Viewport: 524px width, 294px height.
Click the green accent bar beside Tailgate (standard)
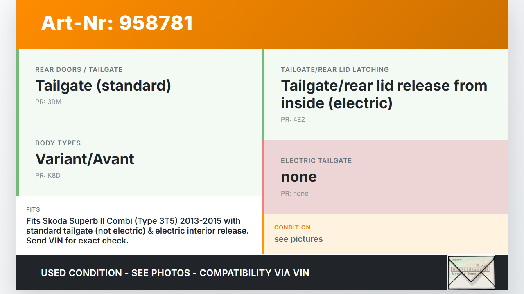click(18, 86)
